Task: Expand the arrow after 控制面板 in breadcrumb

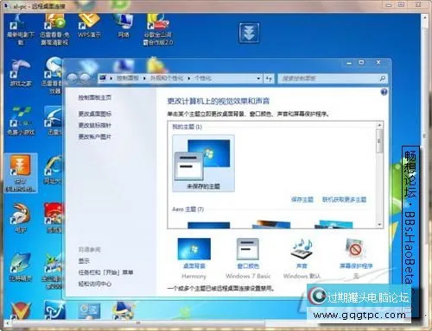Action: 144,78
